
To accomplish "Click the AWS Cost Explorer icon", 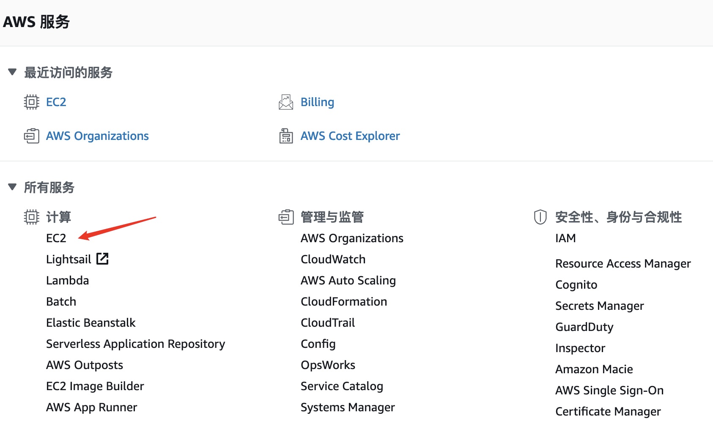I will [x=286, y=136].
